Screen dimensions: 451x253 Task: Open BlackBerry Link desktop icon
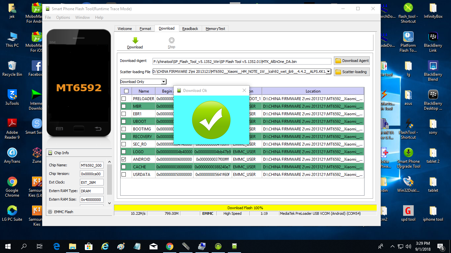433,42
